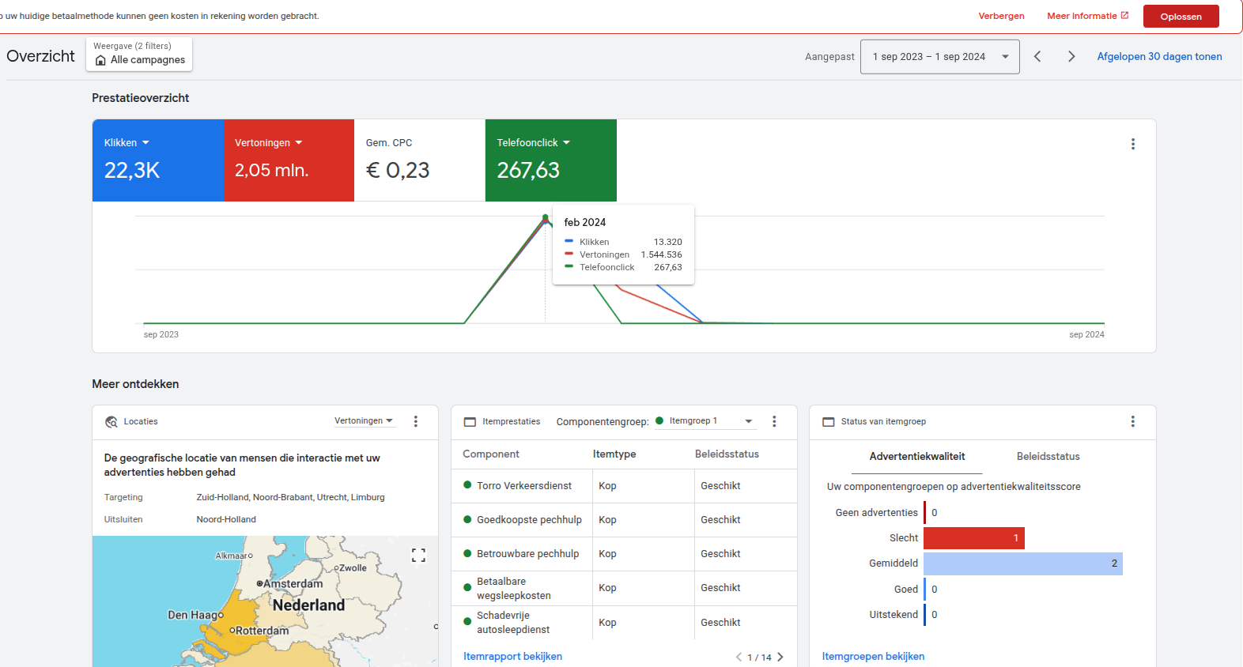
Task: Open the Itemgroepen bekijken link
Action: (873, 657)
